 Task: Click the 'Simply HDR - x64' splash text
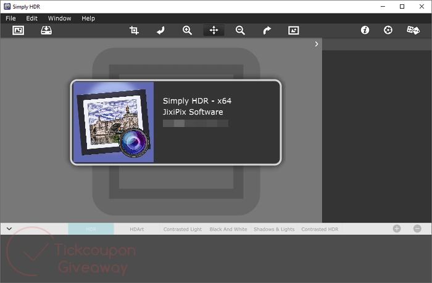click(197, 101)
